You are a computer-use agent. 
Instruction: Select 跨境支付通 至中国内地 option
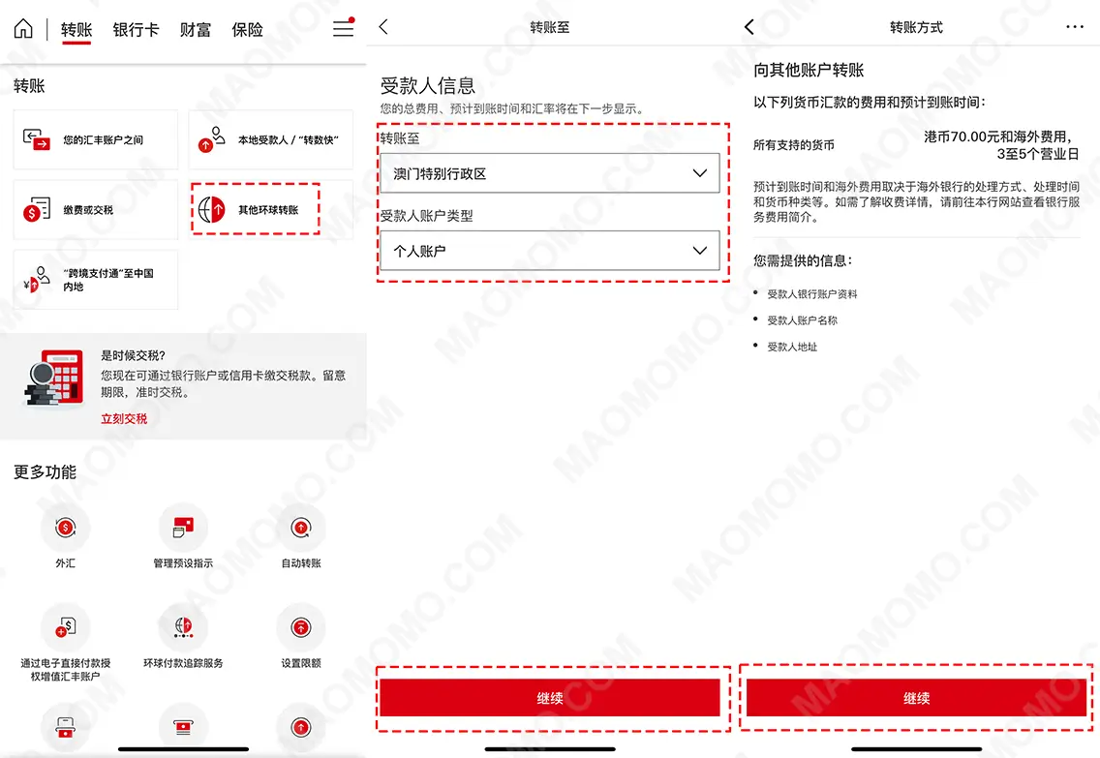[x=96, y=280]
